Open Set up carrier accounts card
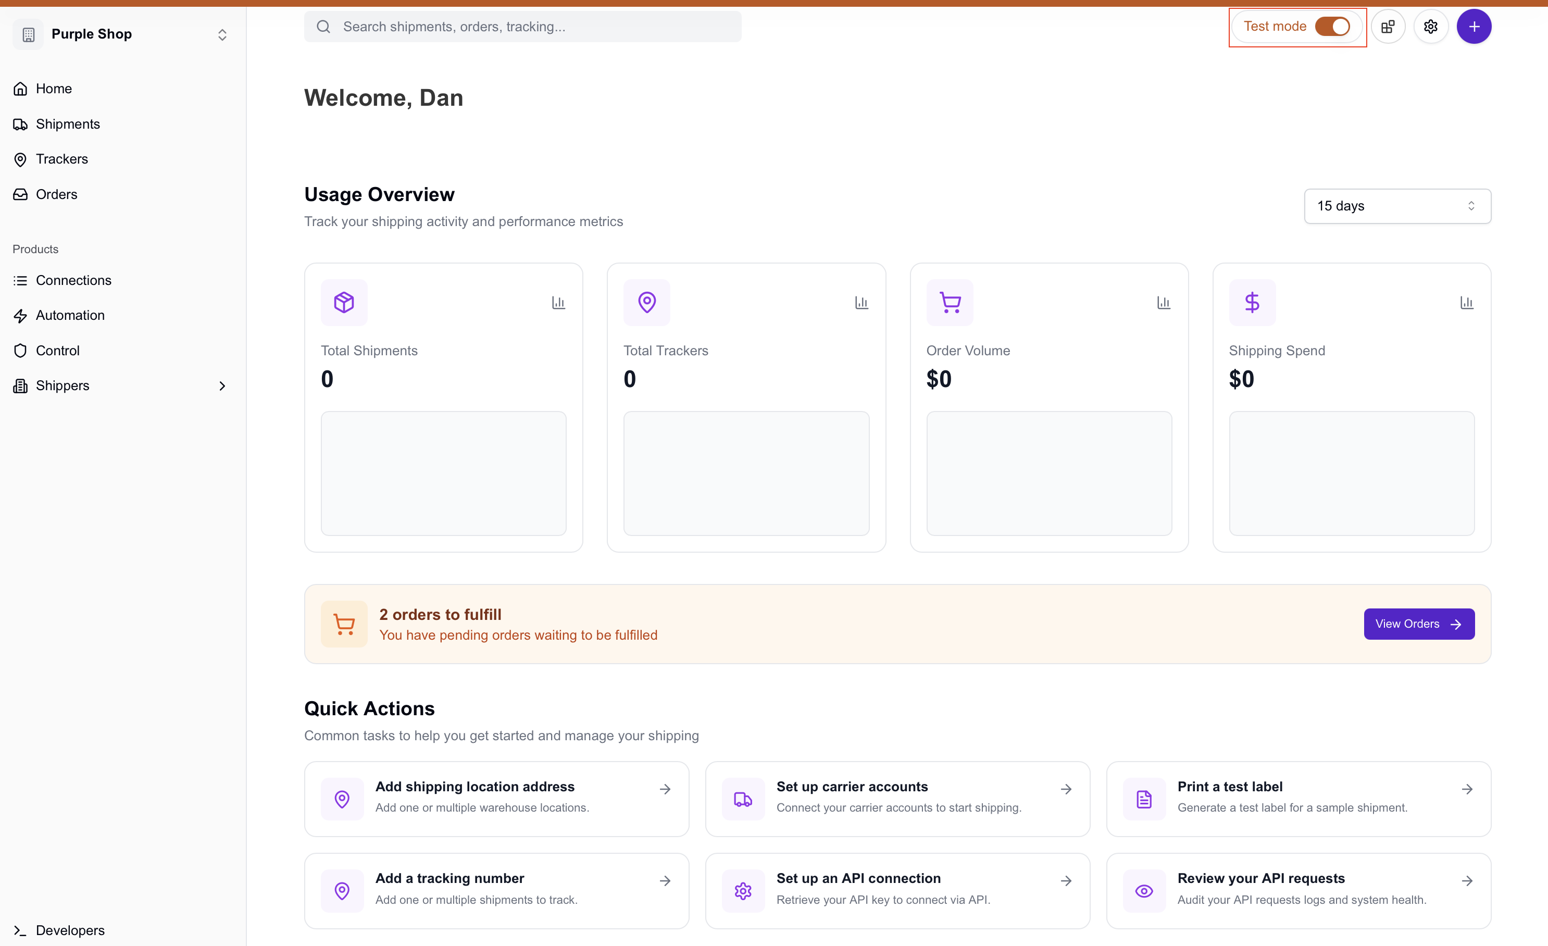 click(897, 799)
